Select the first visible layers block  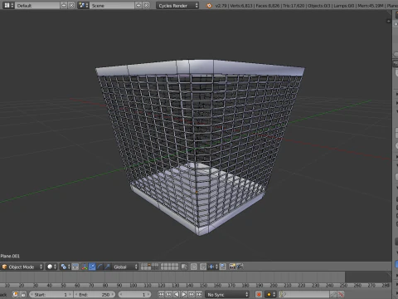click(x=149, y=267)
